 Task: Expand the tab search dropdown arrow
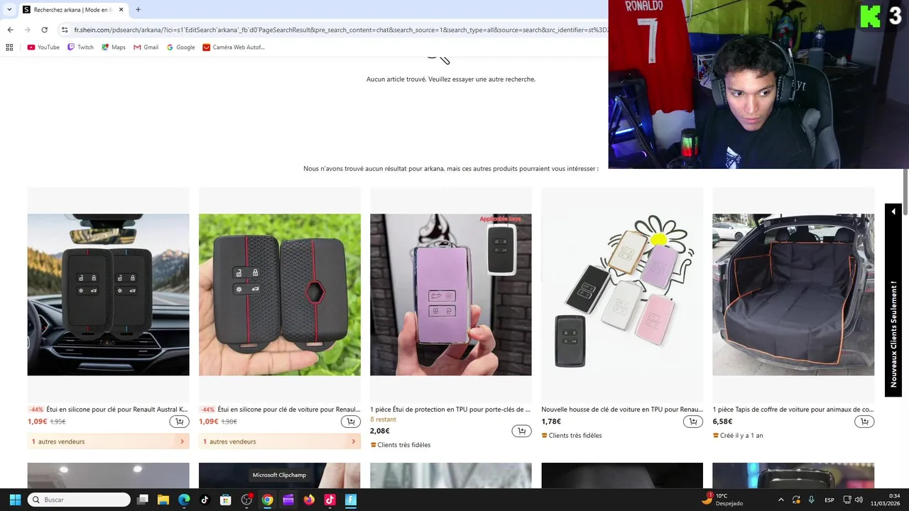click(x=9, y=10)
